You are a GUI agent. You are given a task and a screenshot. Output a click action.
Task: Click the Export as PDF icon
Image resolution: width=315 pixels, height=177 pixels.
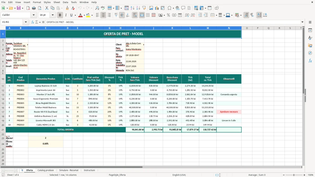tap(28, 8)
